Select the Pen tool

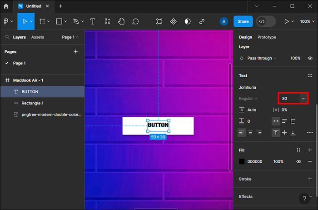click(x=76, y=21)
